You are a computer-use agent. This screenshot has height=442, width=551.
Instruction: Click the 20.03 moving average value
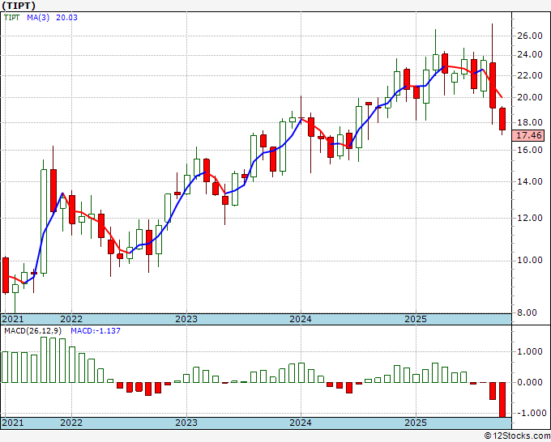66,18
